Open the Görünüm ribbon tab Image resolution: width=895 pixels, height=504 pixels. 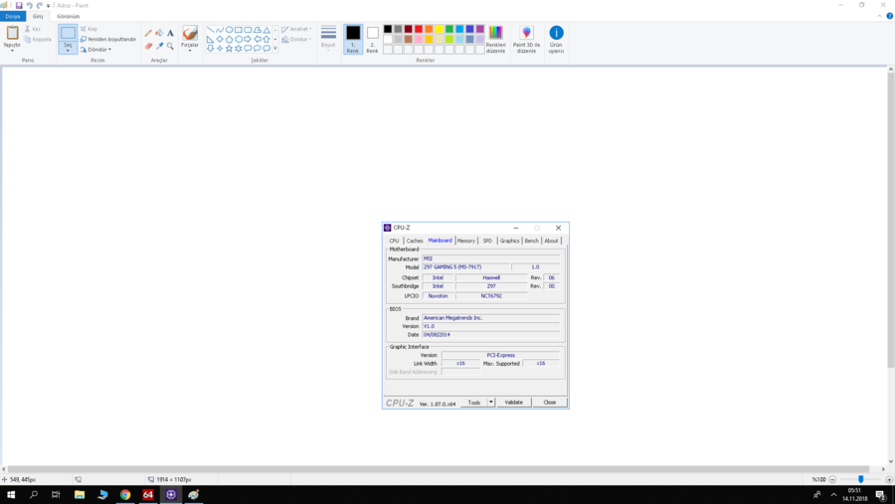(x=68, y=17)
